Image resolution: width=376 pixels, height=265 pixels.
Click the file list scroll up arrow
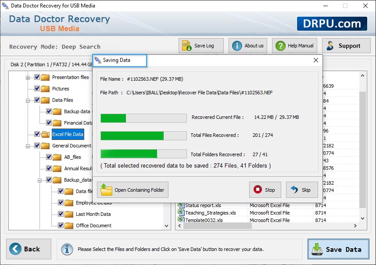tap(362, 76)
